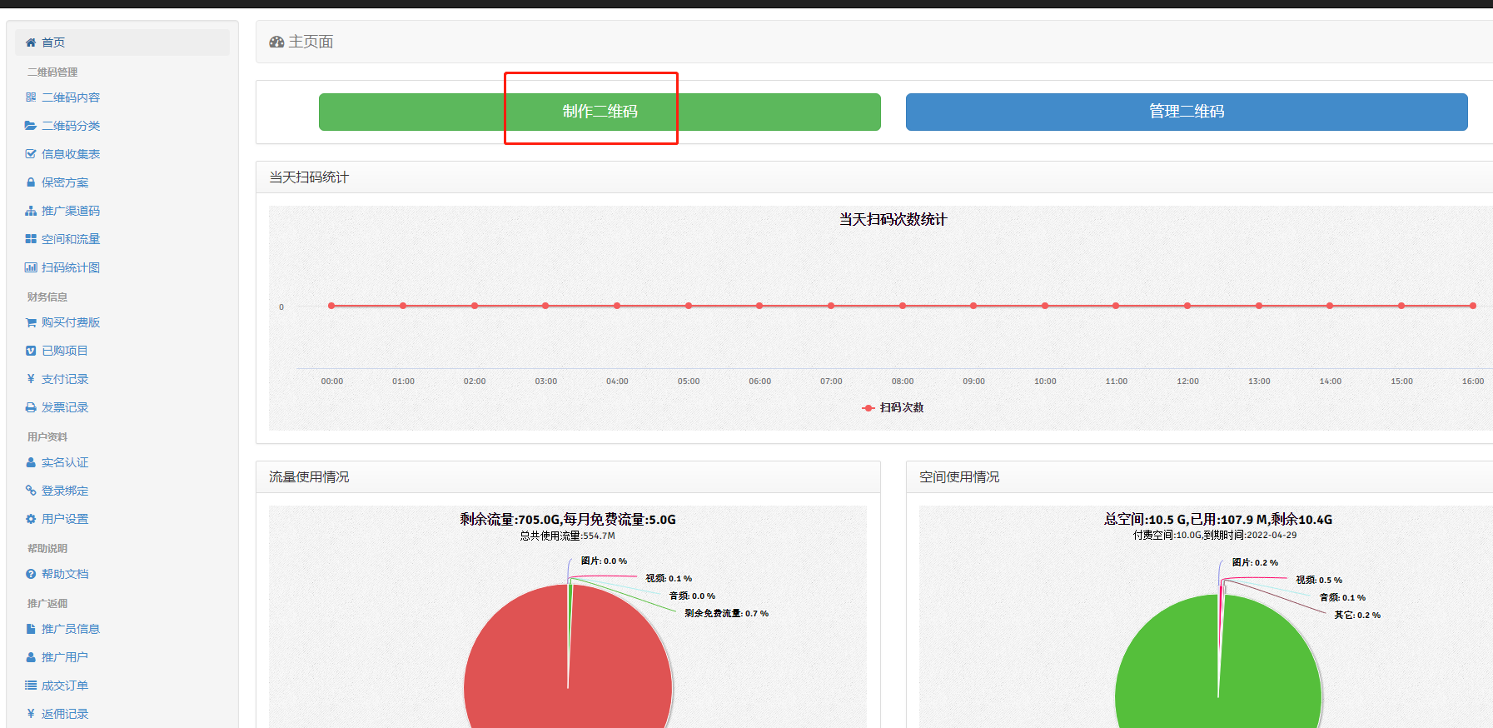The height and width of the screenshot is (728, 1493).
Task: Go to 购买付费版 link
Action: point(71,322)
